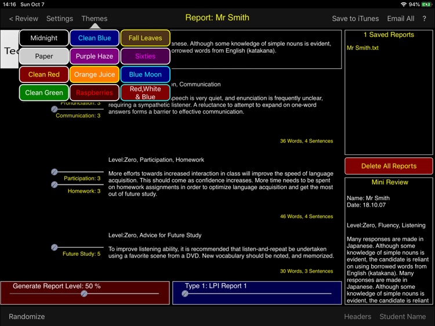Tap the Wi-Fi status icon
Viewport: 435px width, 326px height.
click(403, 5)
